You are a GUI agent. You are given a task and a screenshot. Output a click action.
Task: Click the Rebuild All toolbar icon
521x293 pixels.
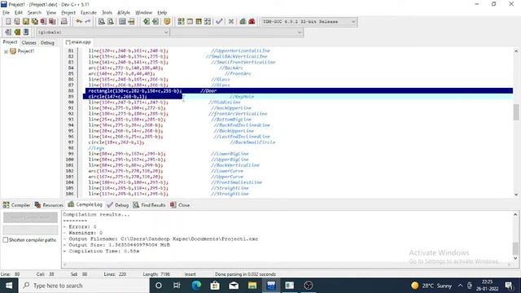208,22
